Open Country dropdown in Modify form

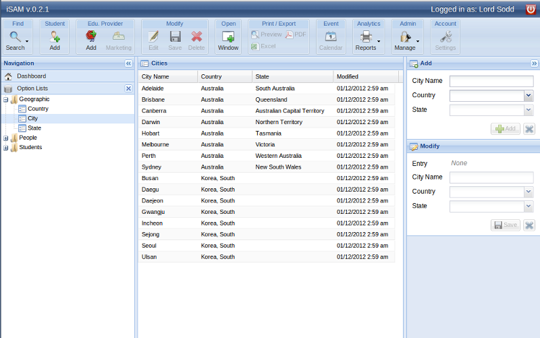[x=529, y=192]
